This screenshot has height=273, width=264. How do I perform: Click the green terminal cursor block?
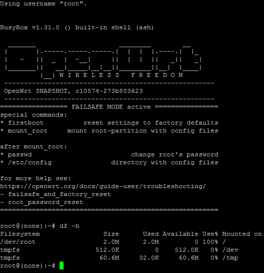tap(62, 266)
